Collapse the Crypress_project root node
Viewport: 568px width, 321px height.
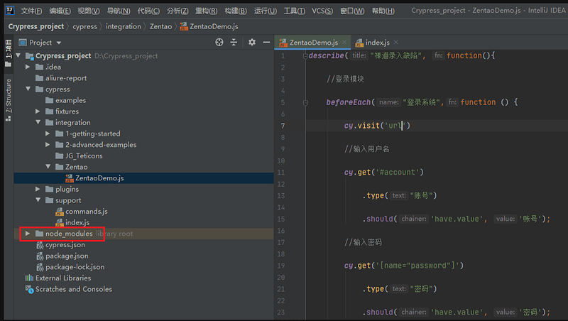(x=18, y=56)
